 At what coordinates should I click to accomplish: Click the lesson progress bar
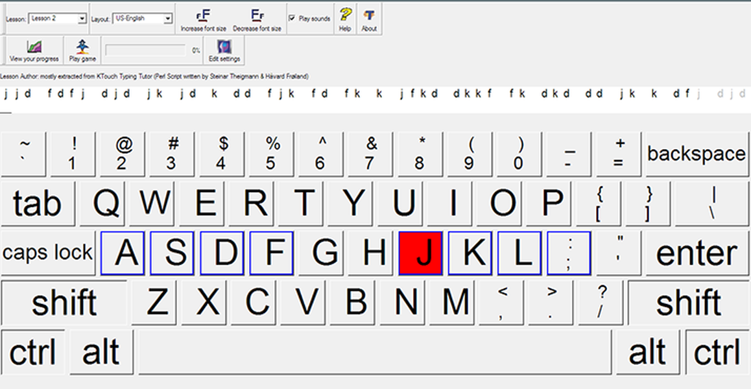145,51
